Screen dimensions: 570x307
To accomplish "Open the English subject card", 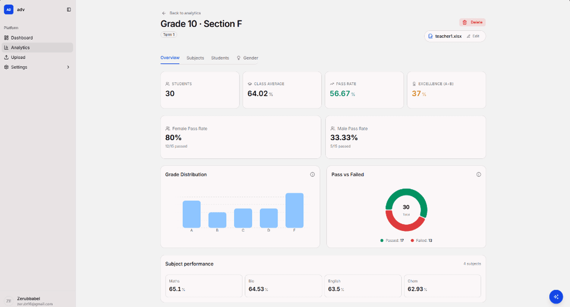I will [x=363, y=286].
